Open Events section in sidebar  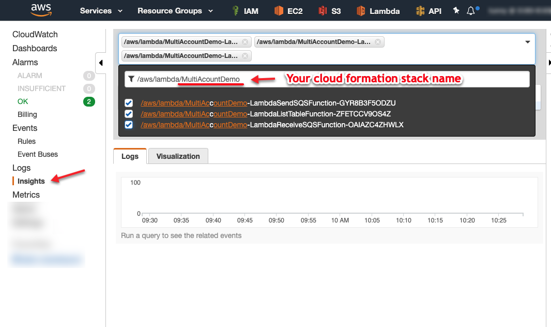click(x=25, y=128)
